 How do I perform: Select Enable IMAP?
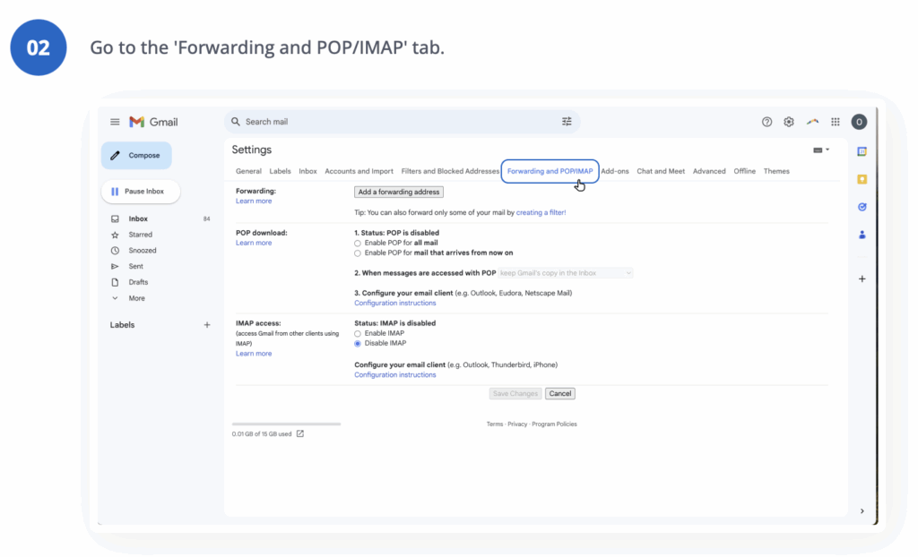point(357,332)
